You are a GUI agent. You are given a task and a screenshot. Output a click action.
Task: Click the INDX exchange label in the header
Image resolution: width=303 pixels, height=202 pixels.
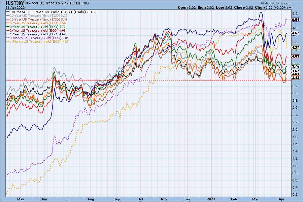86,3
